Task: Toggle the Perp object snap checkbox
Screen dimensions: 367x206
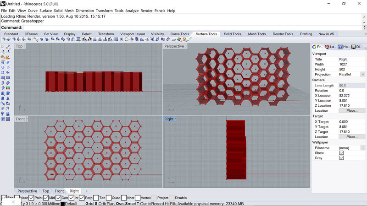Action: click(82, 198)
